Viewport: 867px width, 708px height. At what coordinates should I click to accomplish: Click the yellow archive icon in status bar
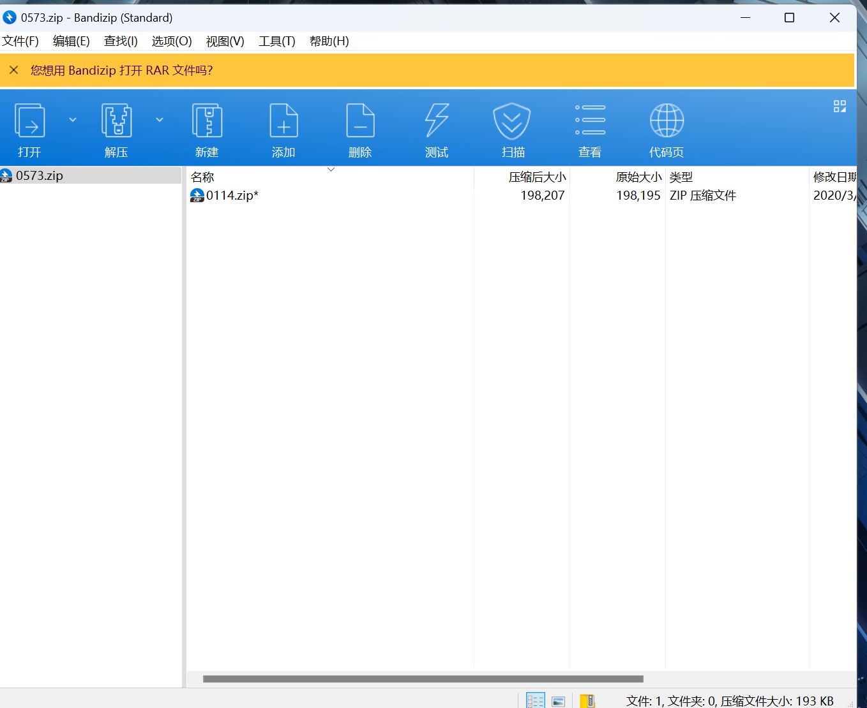pyautogui.click(x=587, y=701)
